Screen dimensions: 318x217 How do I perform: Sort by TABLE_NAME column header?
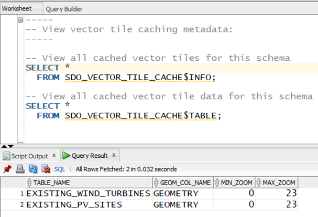[89, 182]
